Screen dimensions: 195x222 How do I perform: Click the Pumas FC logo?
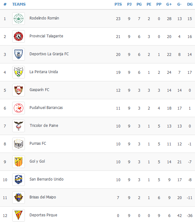[x=19, y=144]
